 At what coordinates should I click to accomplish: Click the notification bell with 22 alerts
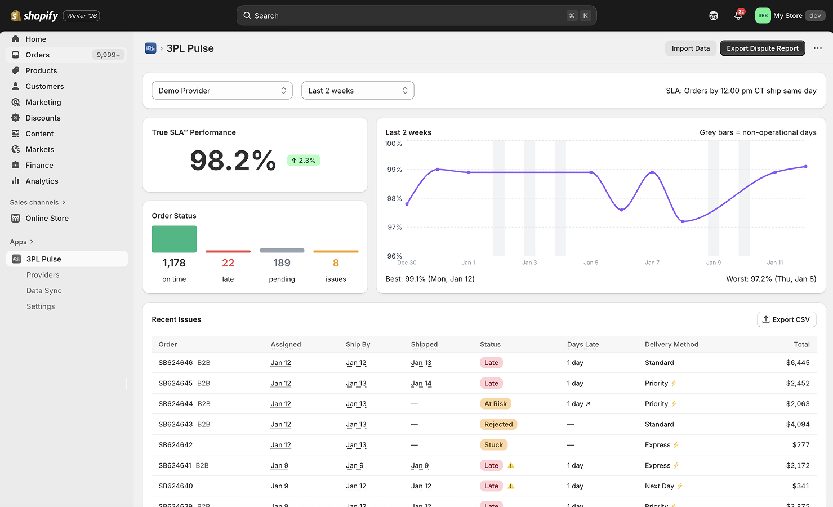(x=738, y=15)
